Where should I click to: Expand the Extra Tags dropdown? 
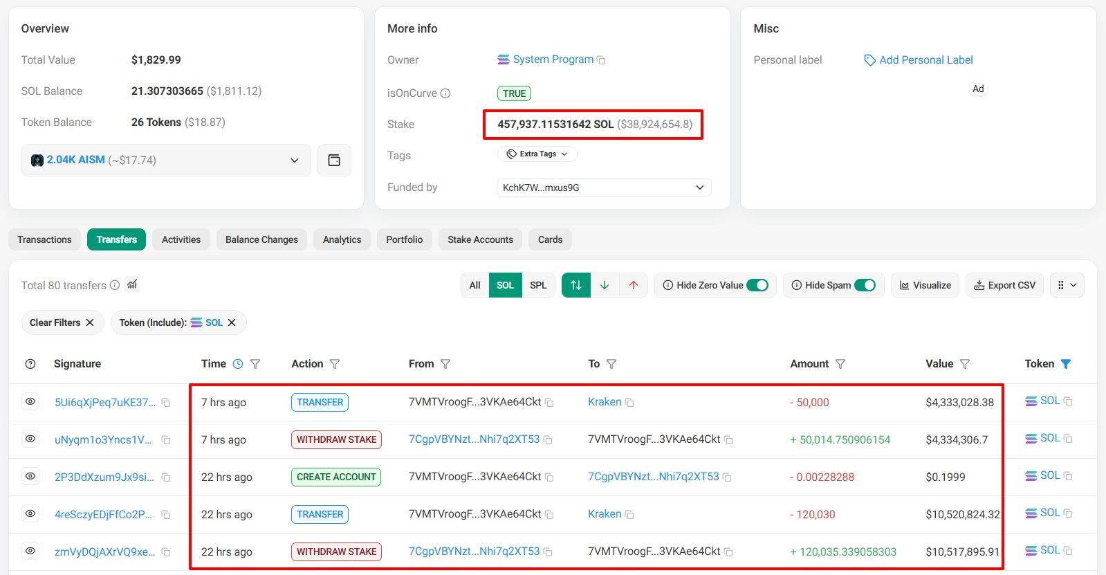click(x=537, y=154)
